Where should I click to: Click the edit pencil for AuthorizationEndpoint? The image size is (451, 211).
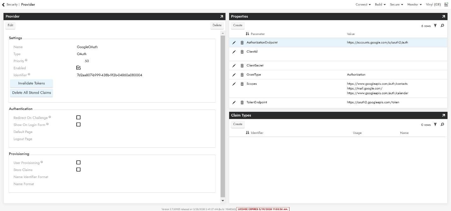(234, 43)
